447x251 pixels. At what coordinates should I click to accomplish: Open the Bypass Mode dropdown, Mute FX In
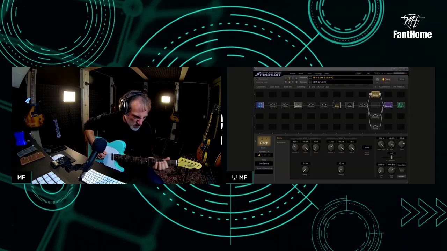(402, 165)
